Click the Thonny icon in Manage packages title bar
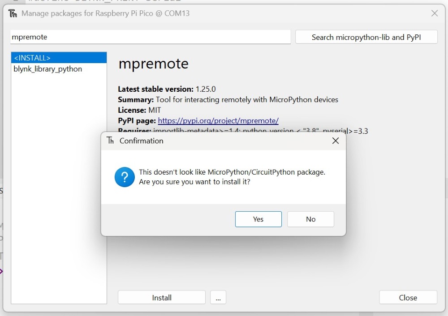Screen dimensions: 448x316 (x=13, y=13)
